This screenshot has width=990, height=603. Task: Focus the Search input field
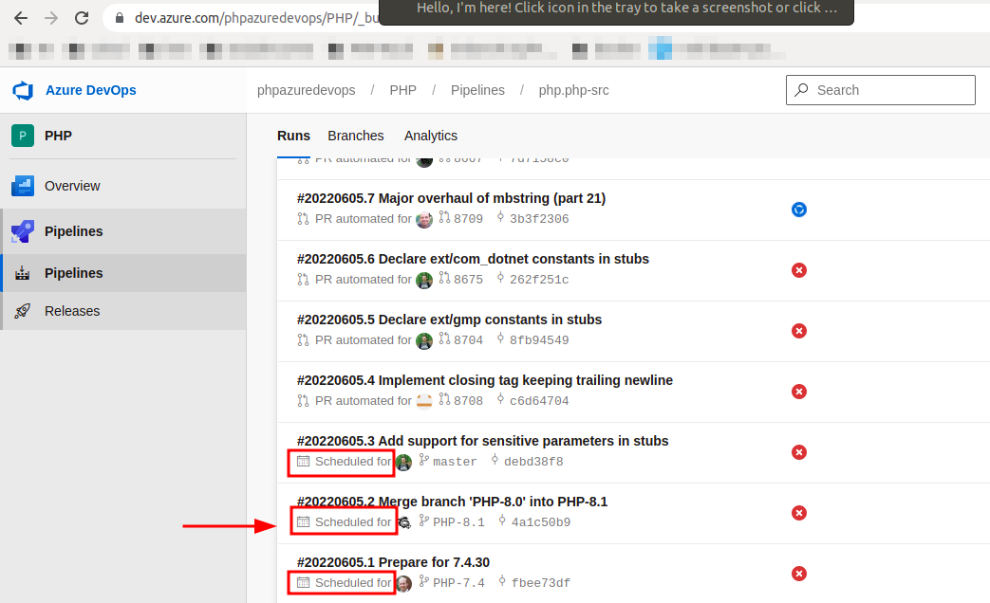click(x=880, y=90)
